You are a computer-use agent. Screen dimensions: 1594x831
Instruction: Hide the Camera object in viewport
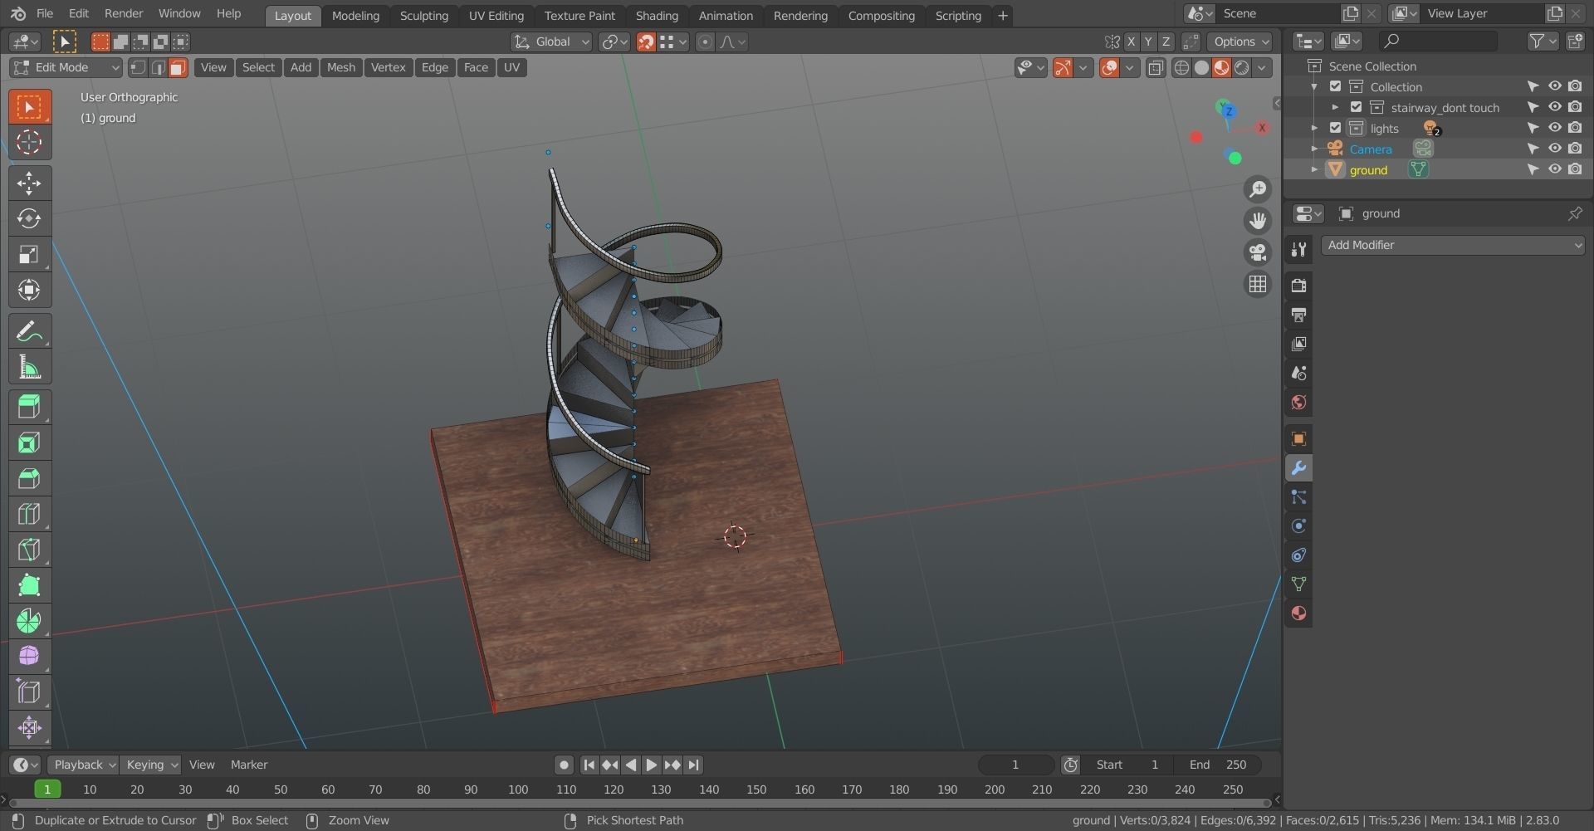1554,149
